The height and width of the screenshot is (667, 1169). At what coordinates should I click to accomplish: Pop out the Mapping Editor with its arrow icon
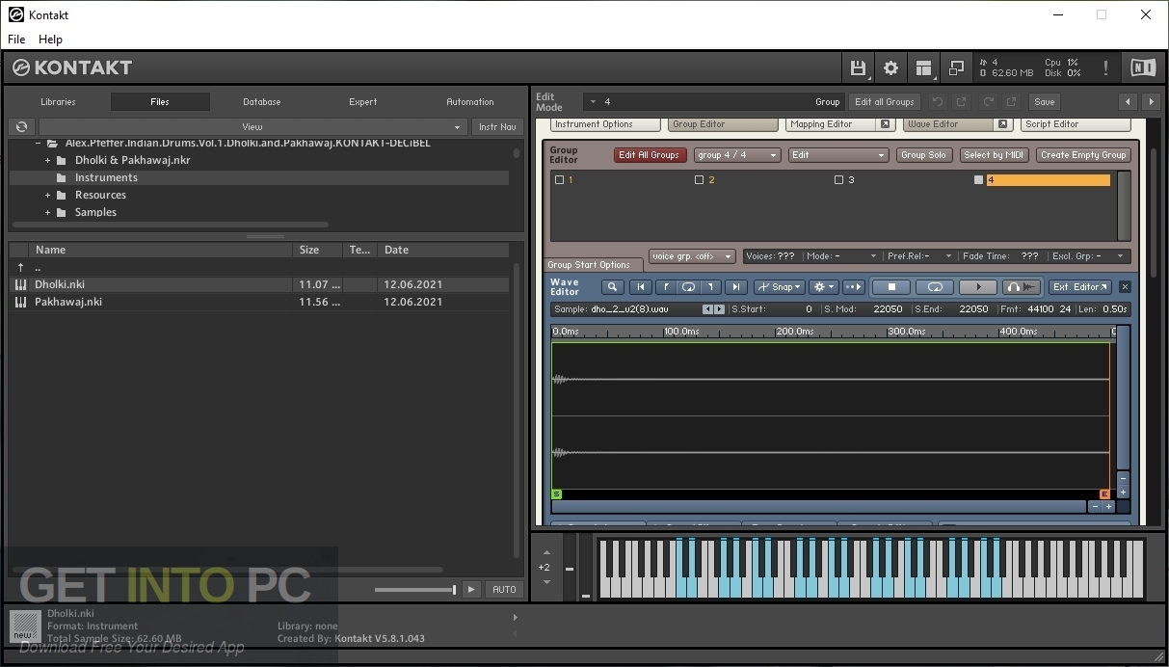[884, 124]
